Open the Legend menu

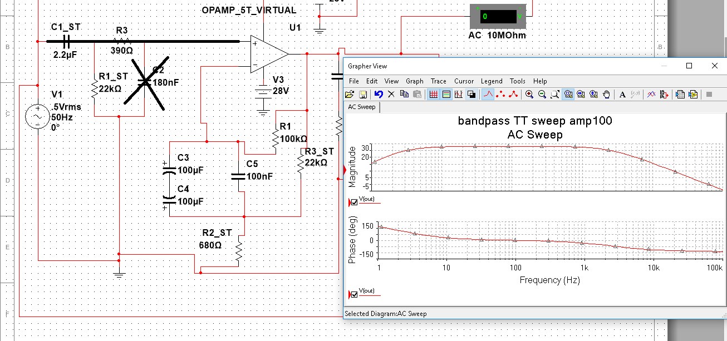click(492, 81)
